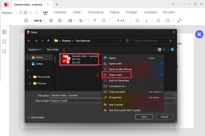Collapse with Hide Folders
The image size is (205, 136).
click(x=36, y=118)
